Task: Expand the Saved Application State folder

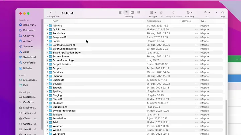Action: coord(47,52)
